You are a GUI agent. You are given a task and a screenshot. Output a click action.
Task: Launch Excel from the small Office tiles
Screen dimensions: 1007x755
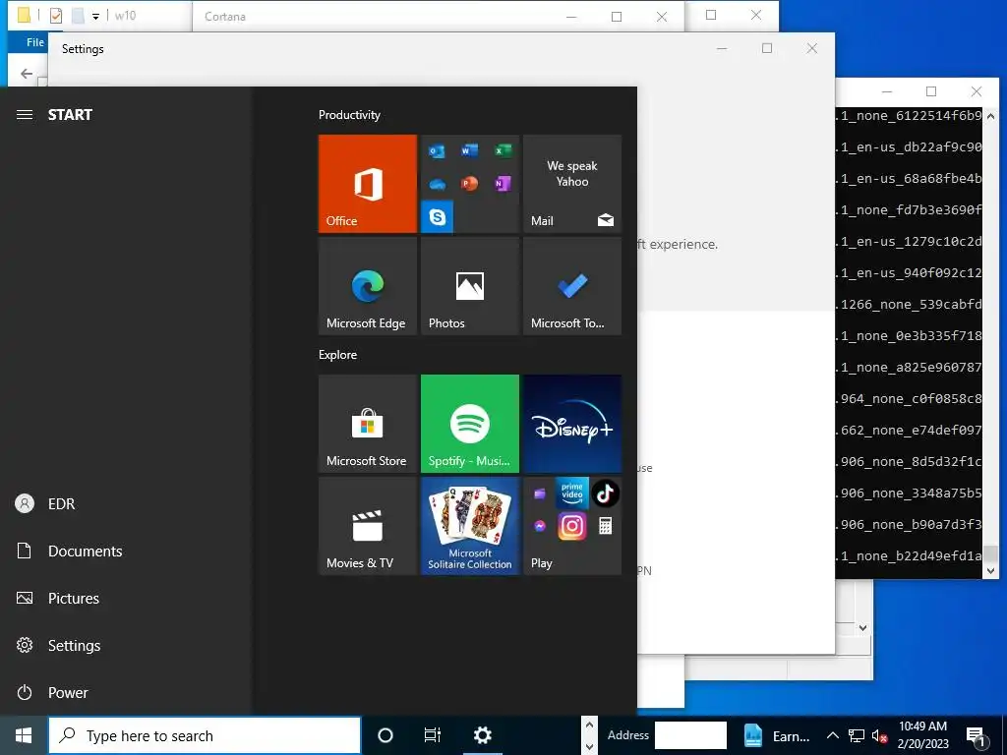503,150
